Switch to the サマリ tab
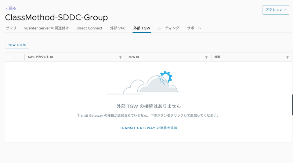Viewport: 293px width, 163px height. [x=11, y=28]
